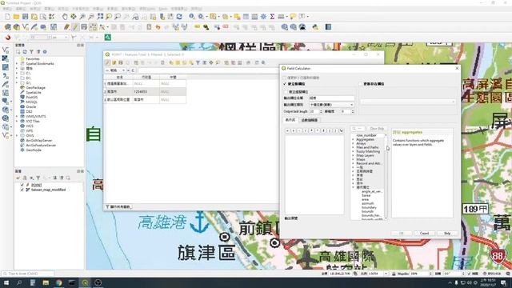This screenshot has height=288, width=512.
Task: Refresh the Browser panel
Action: [x=25, y=51]
